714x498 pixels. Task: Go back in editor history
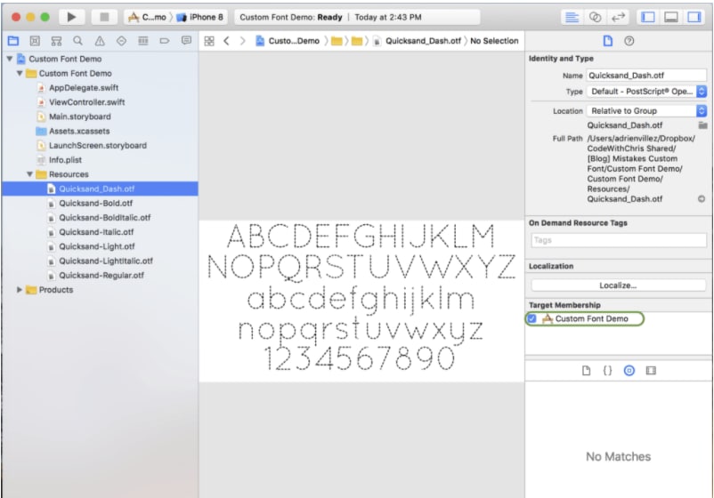click(x=226, y=41)
